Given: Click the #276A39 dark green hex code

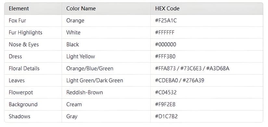Looking at the screenshot, I should [x=193, y=80].
